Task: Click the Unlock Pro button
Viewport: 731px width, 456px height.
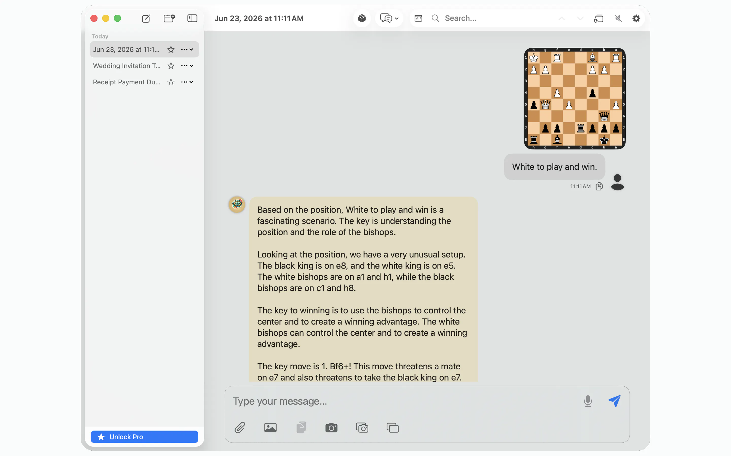Action: pos(144,437)
